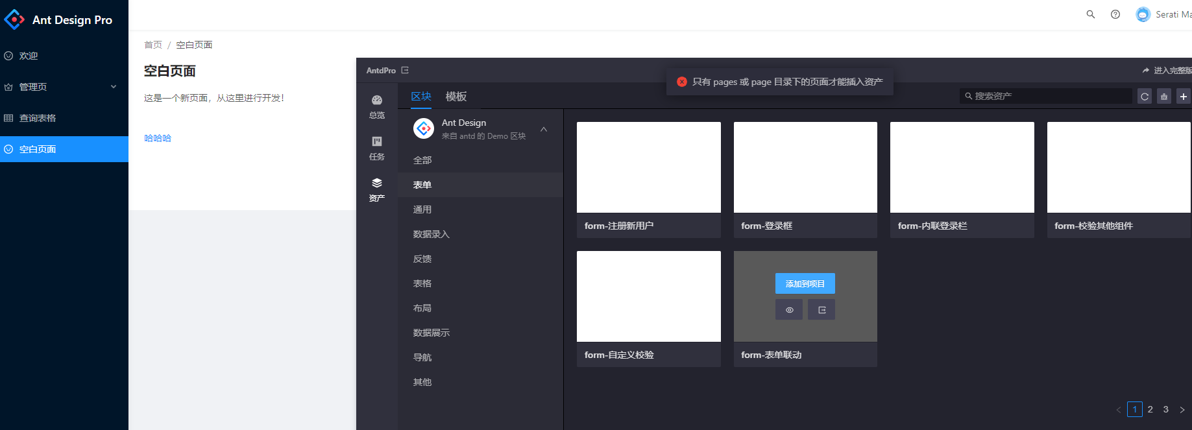This screenshot has width=1192, height=430.
Task: Click the 搜索资产 search field
Action: [1046, 96]
